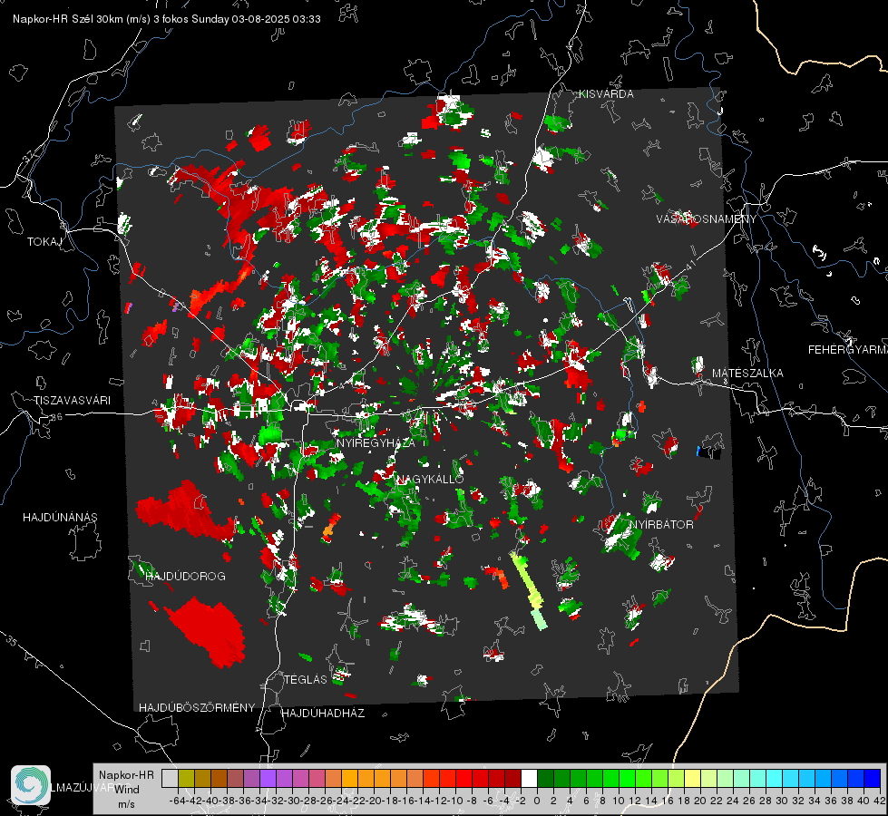Click the HAJDÚDOROG label

point(185,577)
